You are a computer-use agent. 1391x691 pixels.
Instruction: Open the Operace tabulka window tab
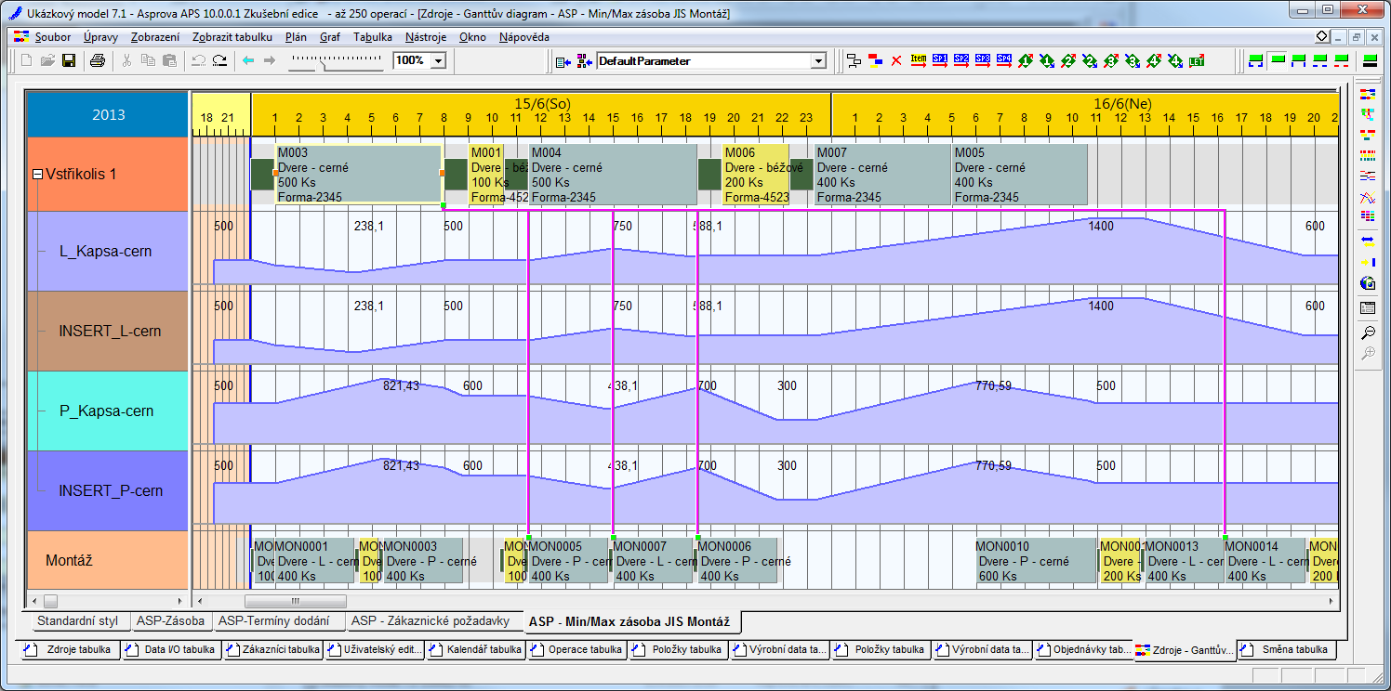(x=577, y=649)
